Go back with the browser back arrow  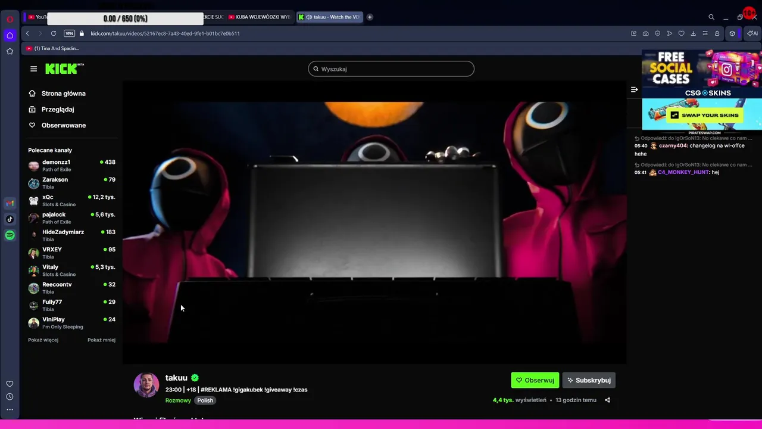pyautogui.click(x=27, y=33)
